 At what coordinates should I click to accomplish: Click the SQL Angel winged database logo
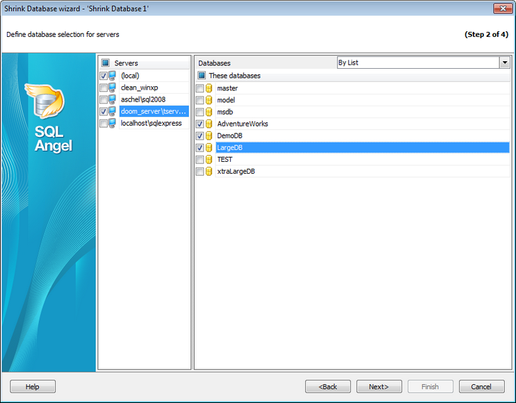[x=46, y=101]
